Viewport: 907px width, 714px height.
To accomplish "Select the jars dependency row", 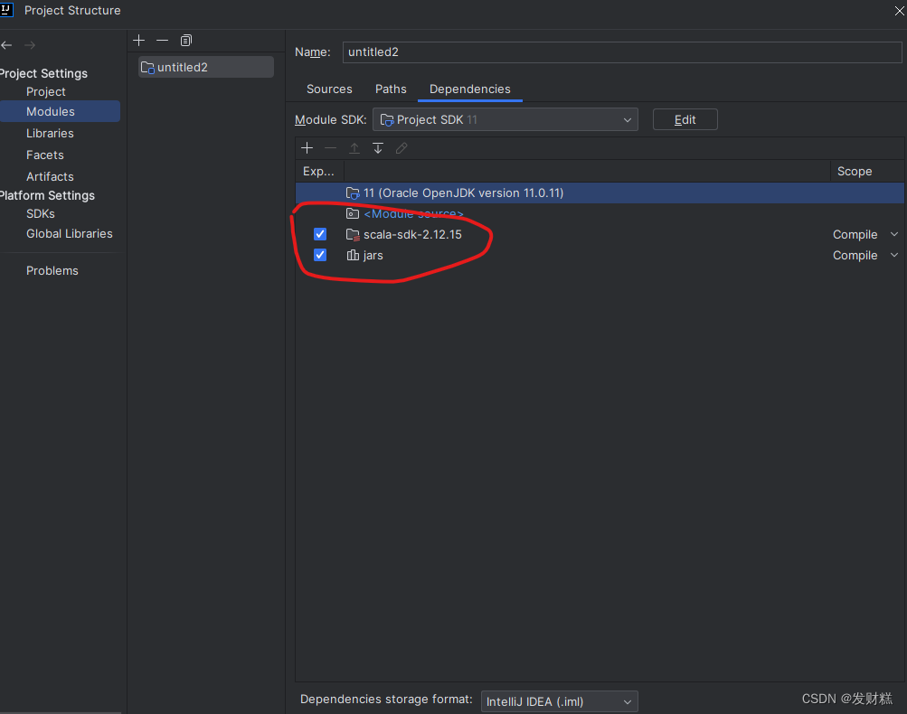I will [x=600, y=256].
